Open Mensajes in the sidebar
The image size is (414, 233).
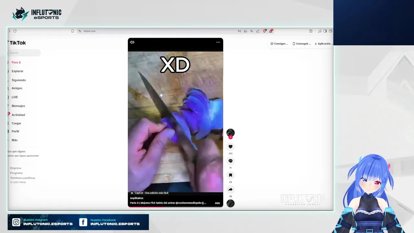[18, 106]
